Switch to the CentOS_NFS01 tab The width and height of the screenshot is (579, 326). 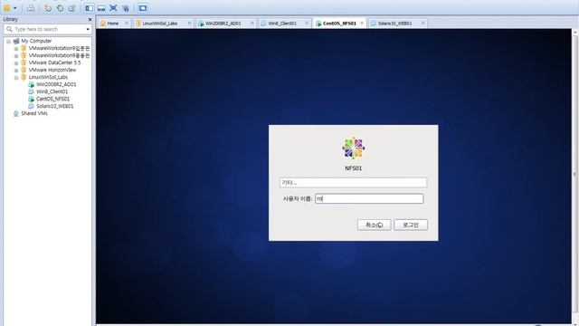(339, 24)
